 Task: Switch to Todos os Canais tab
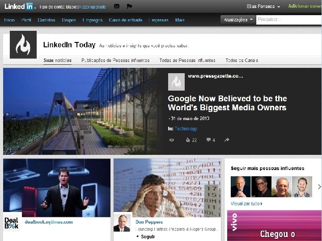pyautogui.click(x=241, y=60)
